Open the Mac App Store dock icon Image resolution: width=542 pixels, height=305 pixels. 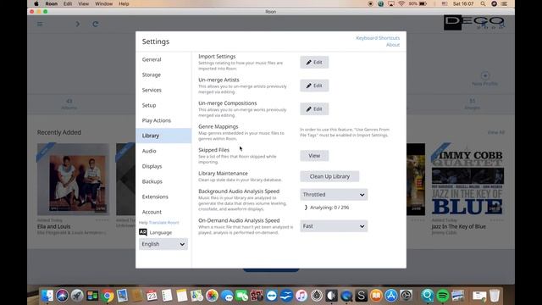(391, 296)
